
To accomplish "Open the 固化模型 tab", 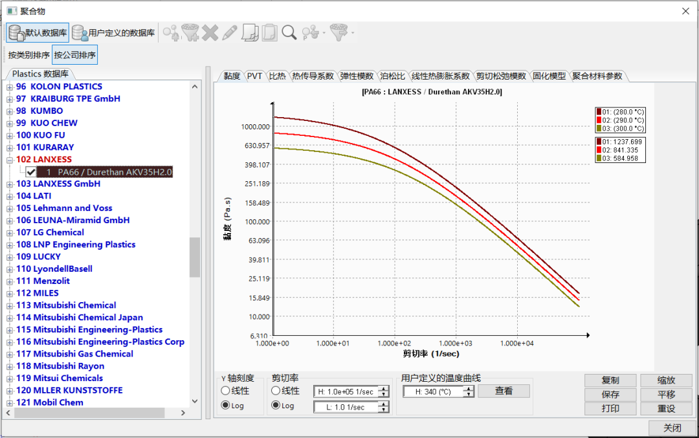I will click(549, 75).
